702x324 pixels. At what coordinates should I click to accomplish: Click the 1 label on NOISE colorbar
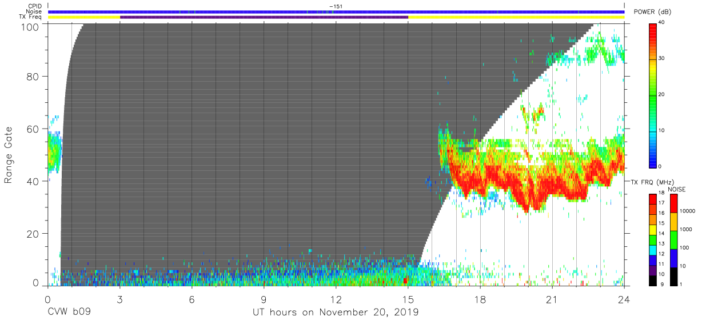click(681, 284)
